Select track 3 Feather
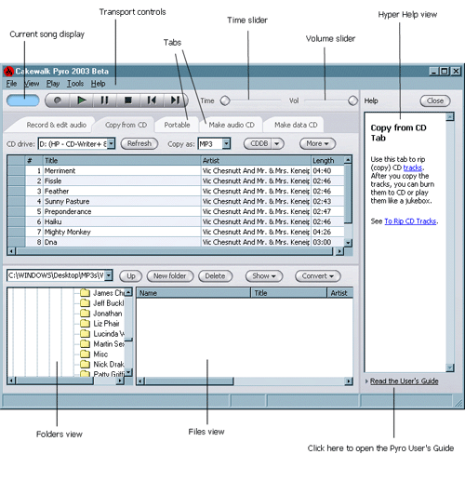This screenshot has width=465, height=481. click(176, 191)
